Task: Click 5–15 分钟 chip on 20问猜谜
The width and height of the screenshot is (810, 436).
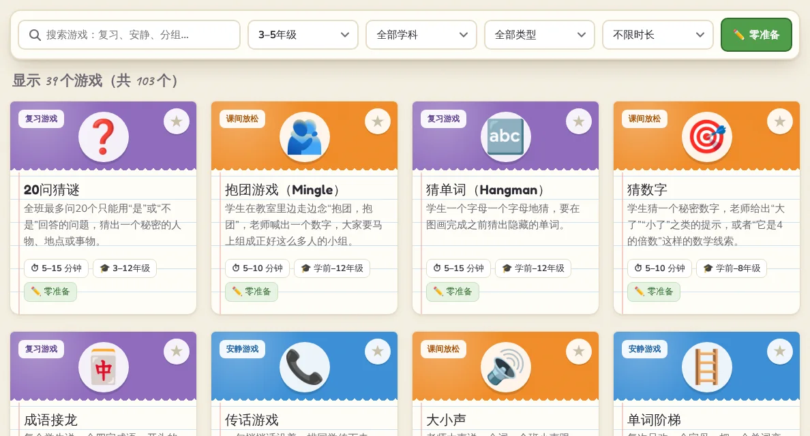Action: pyautogui.click(x=57, y=268)
